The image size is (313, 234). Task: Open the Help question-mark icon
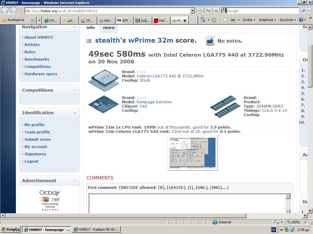click(x=301, y=20)
